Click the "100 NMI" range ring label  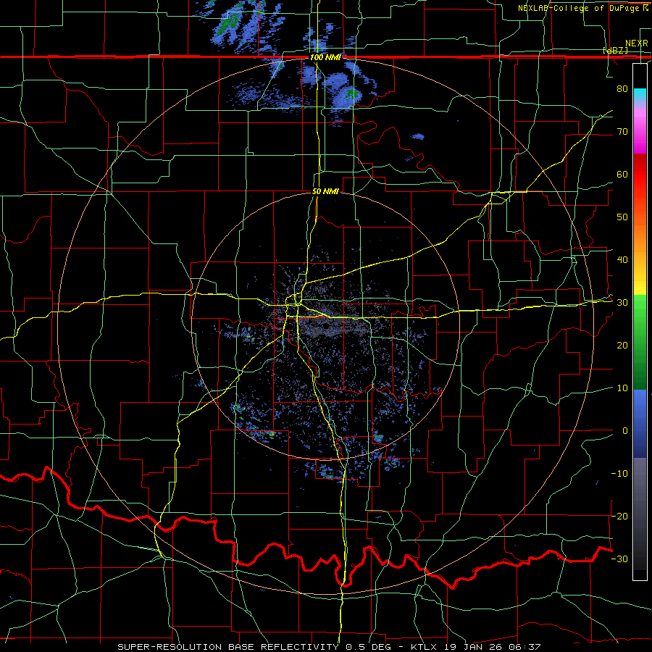(x=325, y=57)
